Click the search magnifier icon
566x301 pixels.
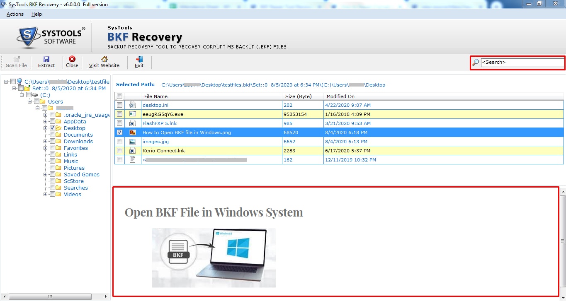click(x=476, y=63)
